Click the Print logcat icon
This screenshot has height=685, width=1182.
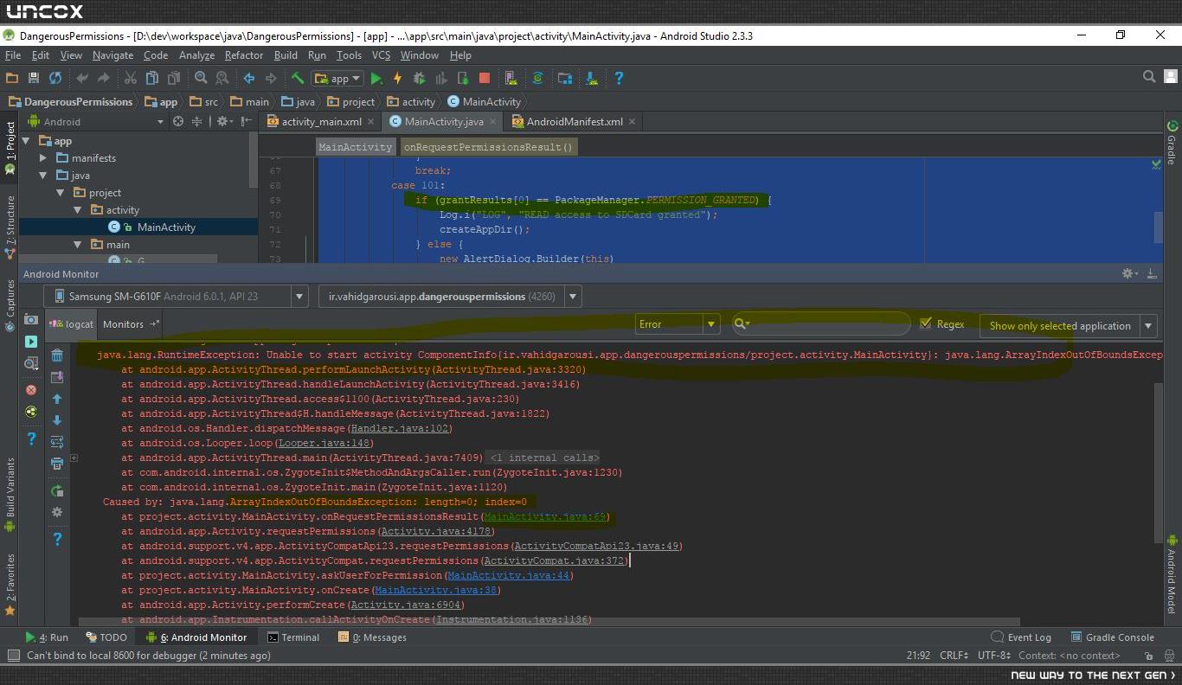pos(57,464)
